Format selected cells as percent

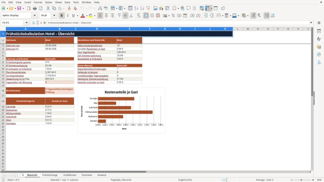coord(173,15)
